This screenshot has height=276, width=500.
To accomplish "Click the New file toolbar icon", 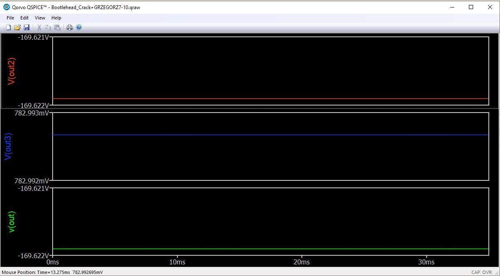I will pos(8,27).
